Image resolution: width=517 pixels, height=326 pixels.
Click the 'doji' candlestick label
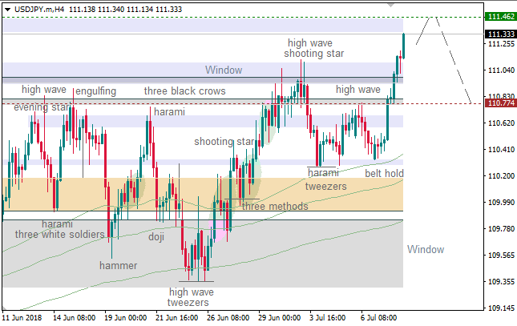tap(156, 236)
